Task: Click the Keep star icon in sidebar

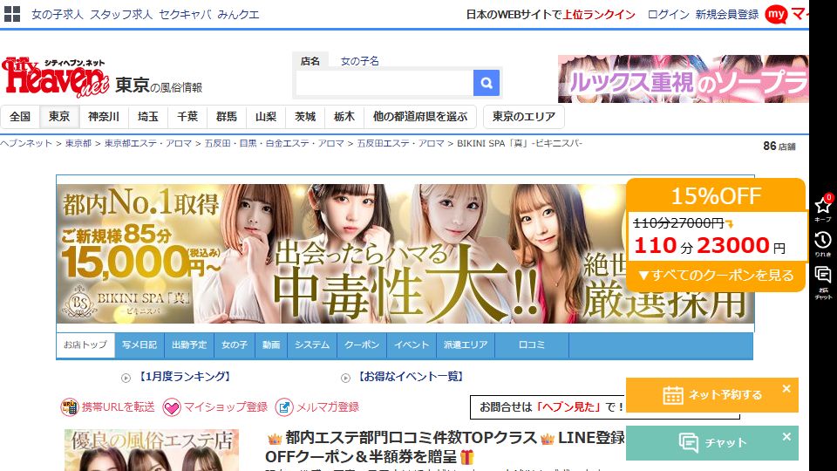Action: click(x=822, y=206)
